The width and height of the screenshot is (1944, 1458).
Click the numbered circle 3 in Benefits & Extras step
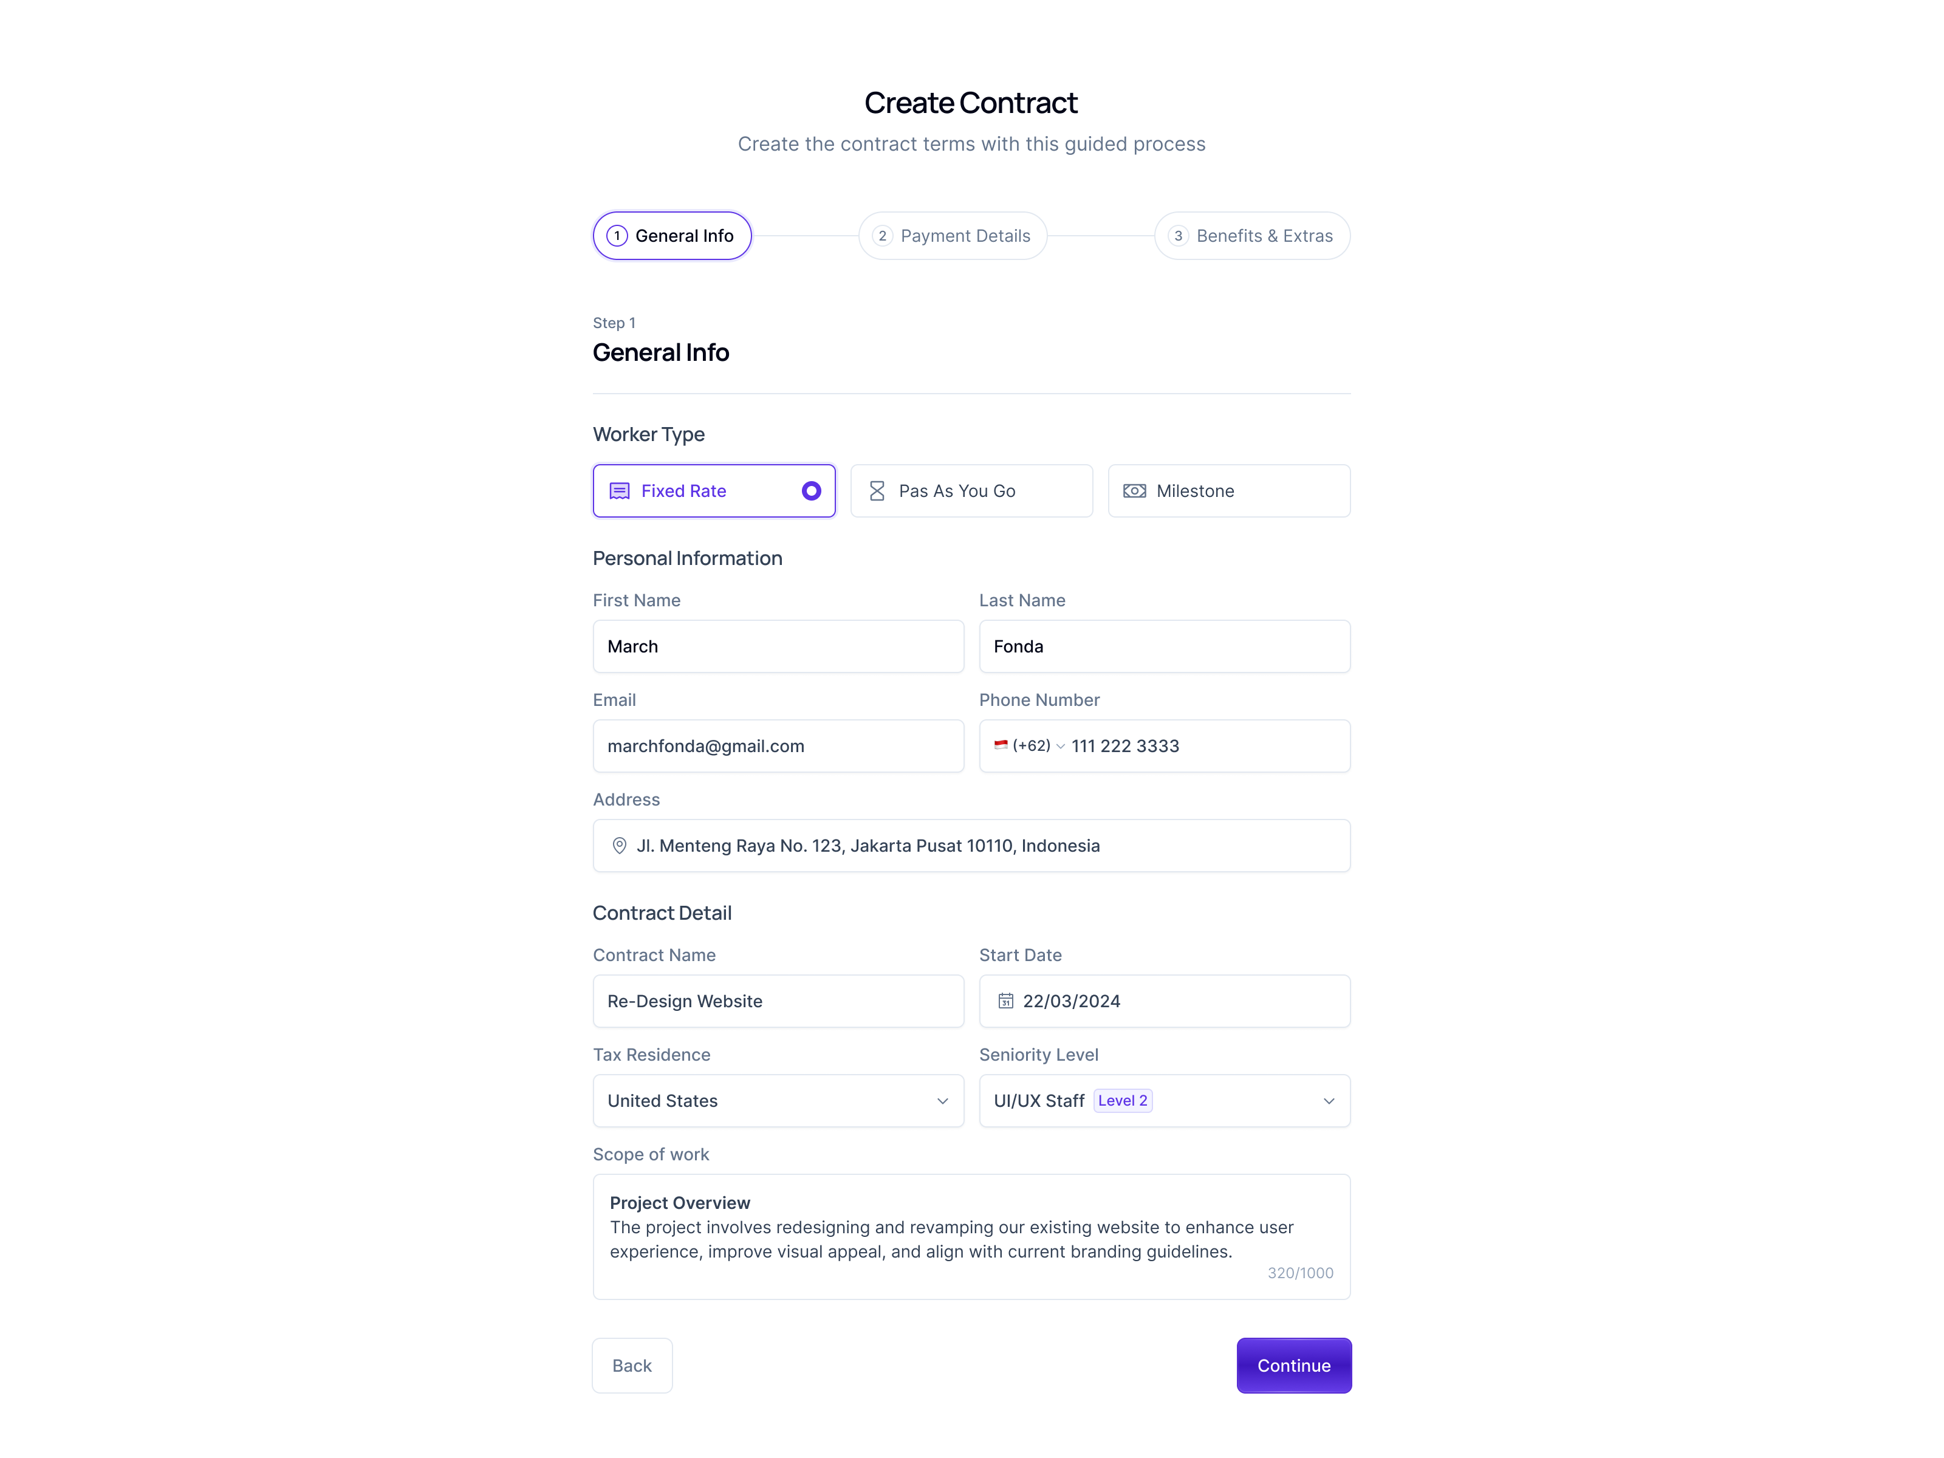point(1178,236)
